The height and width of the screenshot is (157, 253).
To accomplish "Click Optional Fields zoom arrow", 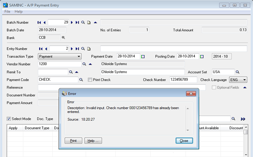I will click(x=245, y=88).
